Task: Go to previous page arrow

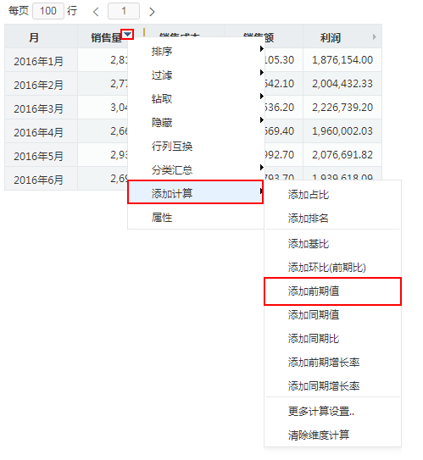Action: [x=96, y=12]
